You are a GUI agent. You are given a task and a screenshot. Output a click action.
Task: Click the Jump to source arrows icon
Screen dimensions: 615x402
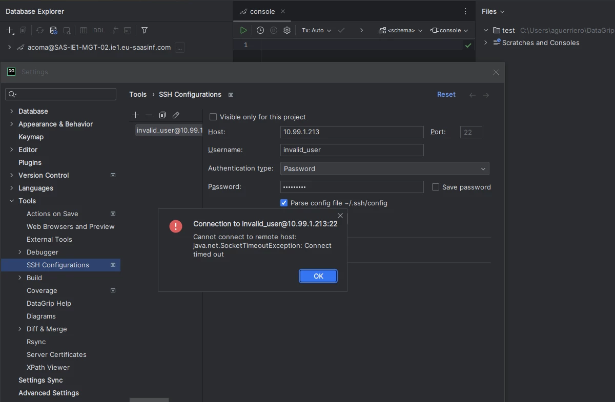114,30
